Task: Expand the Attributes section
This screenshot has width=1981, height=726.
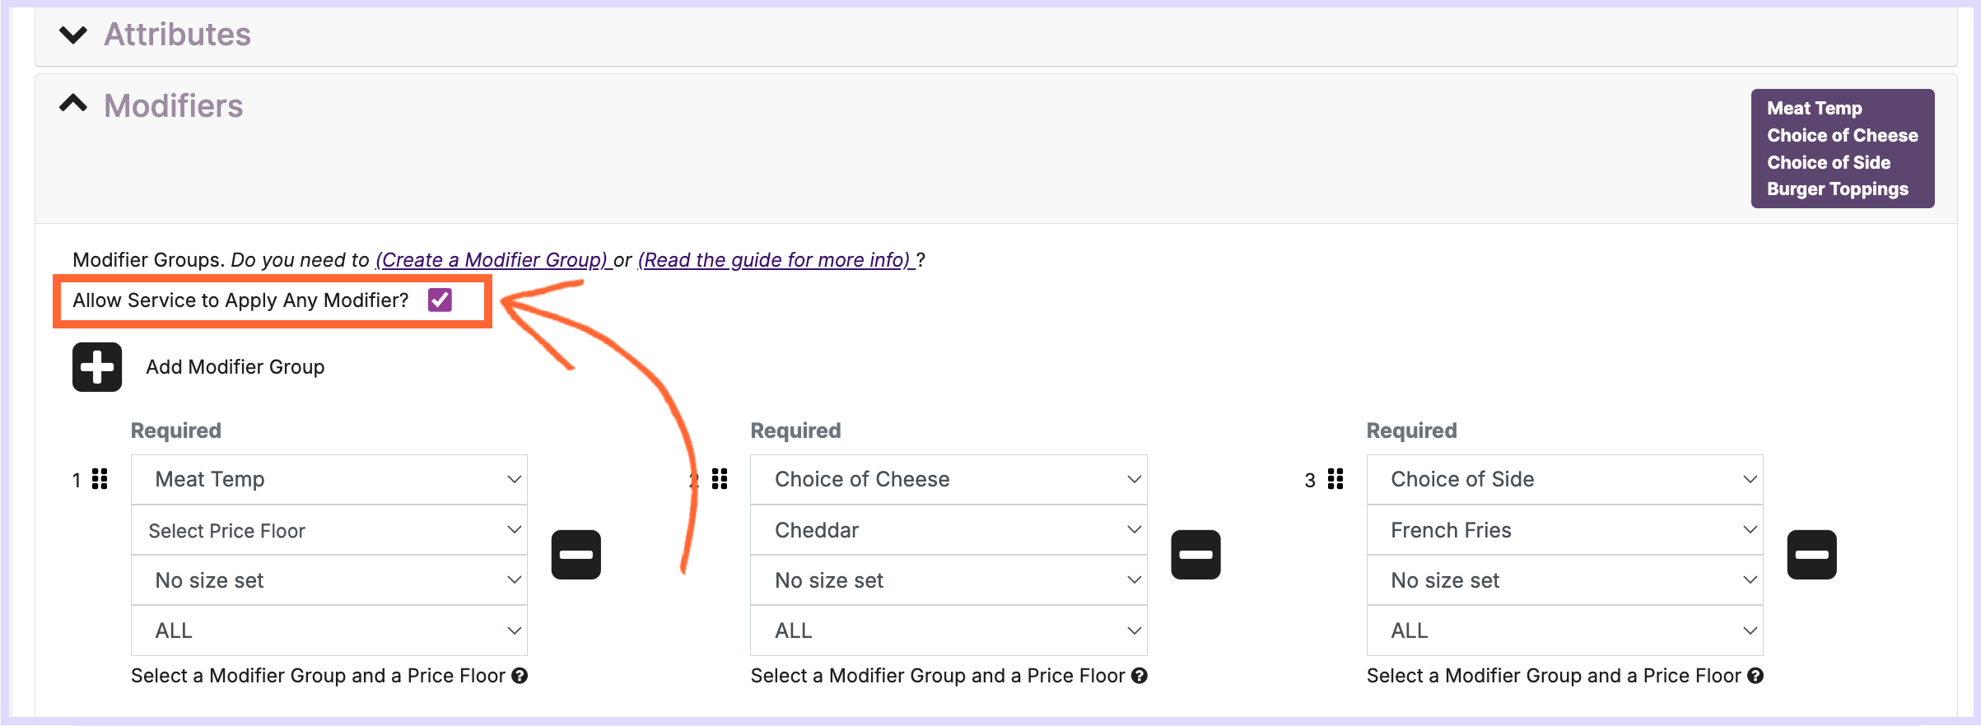Action: tap(74, 35)
